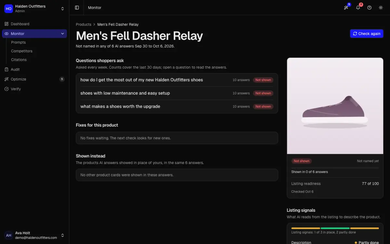Open question about low maintenance shoes
The height and width of the screenshot is (244, 390).
tap(177, 93)
